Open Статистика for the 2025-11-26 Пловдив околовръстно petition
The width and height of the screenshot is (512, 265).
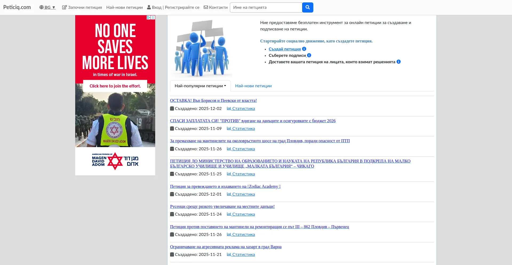coord(241,149)
